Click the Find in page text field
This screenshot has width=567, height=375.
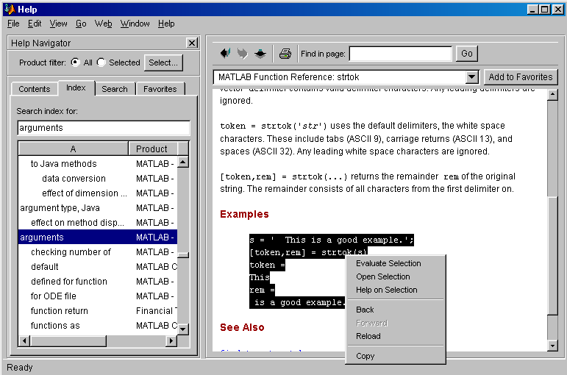[x=401, y=54]
